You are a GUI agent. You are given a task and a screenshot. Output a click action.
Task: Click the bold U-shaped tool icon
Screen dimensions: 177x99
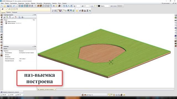pyautogui.click(x=60, y=11)
